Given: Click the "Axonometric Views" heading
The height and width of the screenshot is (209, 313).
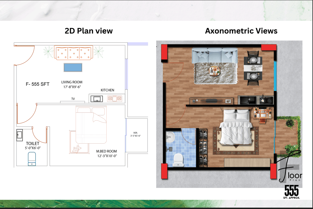Looking at the screenshot, I should pyautogui.click(x=241, y=31).
